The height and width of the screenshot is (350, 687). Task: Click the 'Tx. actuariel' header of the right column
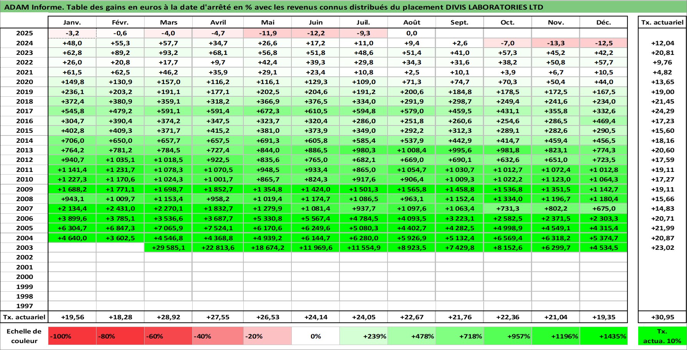click(662, 22)
